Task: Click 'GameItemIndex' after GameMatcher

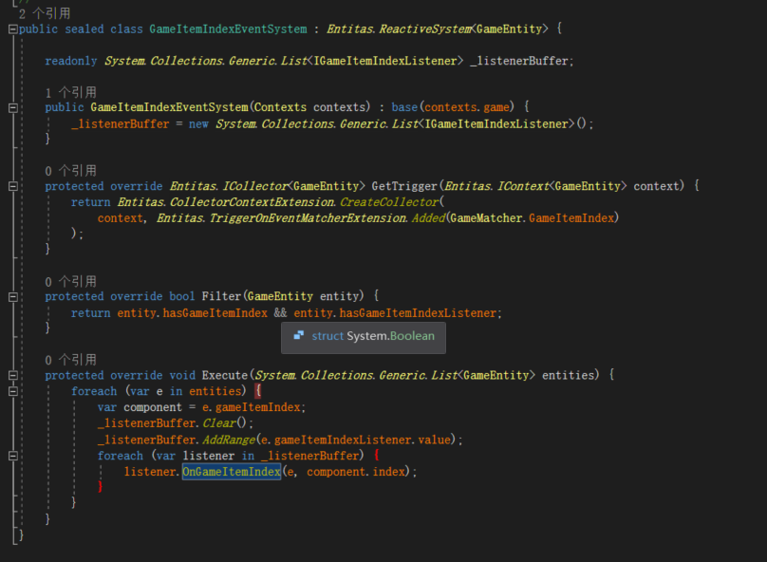Action: tap(571, 218)
